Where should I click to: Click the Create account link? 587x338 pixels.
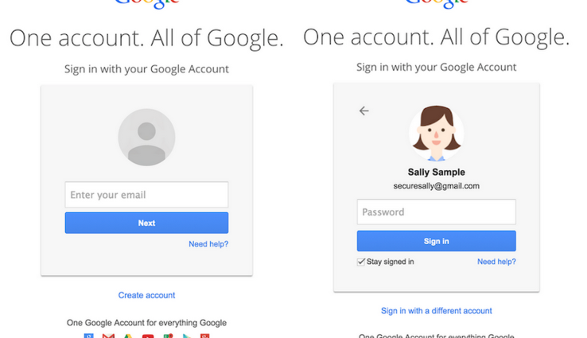[x=146, y=295]
